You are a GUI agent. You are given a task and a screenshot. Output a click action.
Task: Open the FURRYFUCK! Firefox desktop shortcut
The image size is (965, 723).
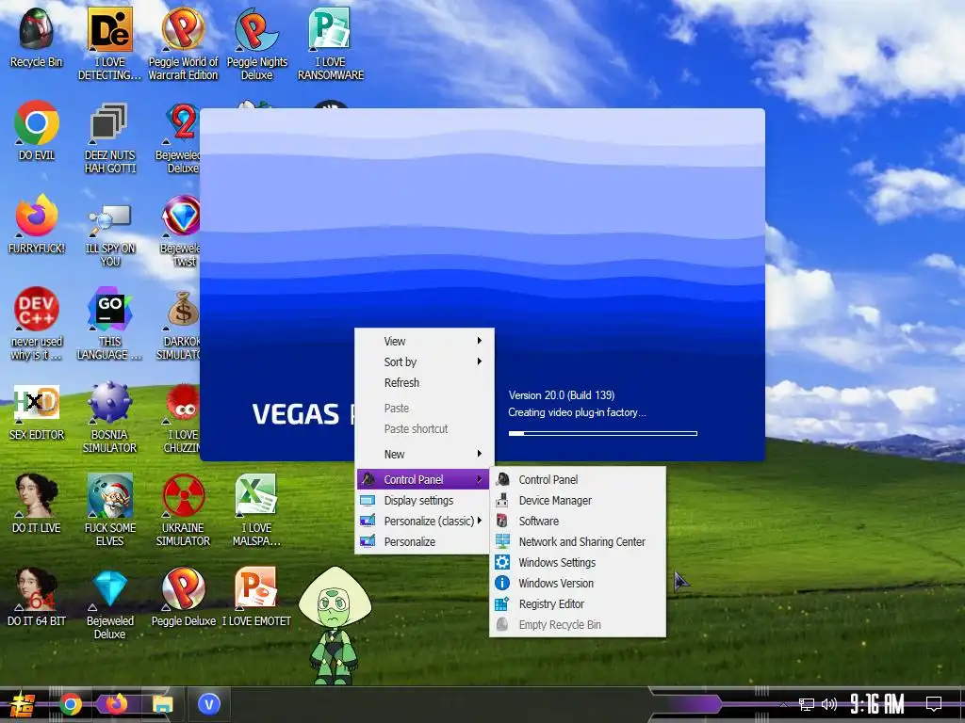pos(37,224)
